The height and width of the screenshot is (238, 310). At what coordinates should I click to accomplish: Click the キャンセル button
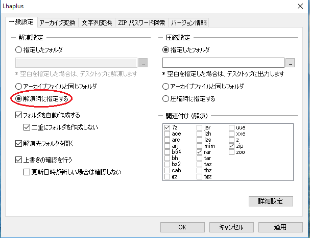pyautogui.click(x=231, y=227)
